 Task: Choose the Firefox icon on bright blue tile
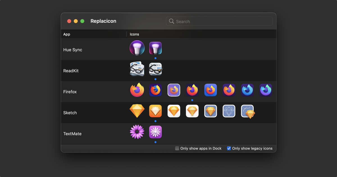tap(211, 90)
